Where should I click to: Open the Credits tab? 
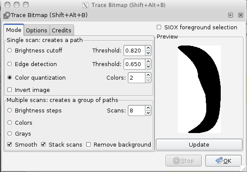pyautogui.click(x=61, y=30)
